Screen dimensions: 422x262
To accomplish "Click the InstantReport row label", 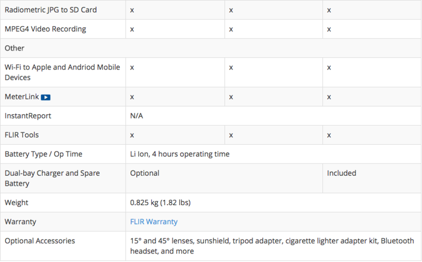I will [x=28, y=116].
